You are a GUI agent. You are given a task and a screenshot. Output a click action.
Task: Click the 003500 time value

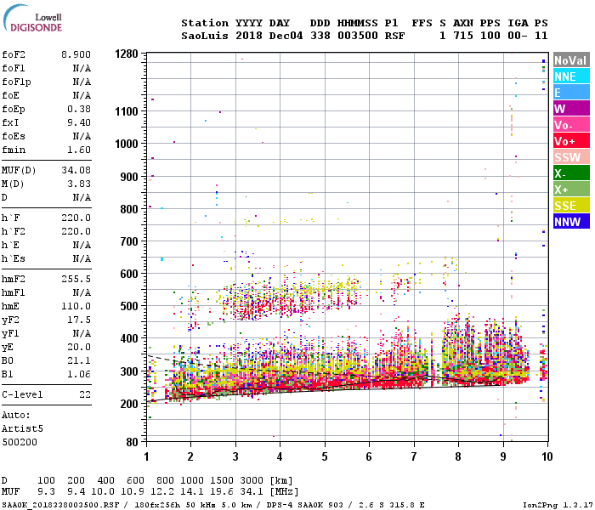[358, 36]
